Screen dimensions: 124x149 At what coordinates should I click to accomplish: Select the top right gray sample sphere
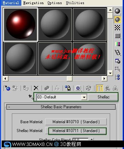(x=89, y=24)
